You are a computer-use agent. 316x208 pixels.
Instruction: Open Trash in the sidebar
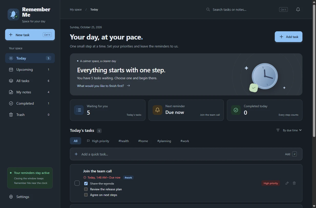(x=30, y=115)
